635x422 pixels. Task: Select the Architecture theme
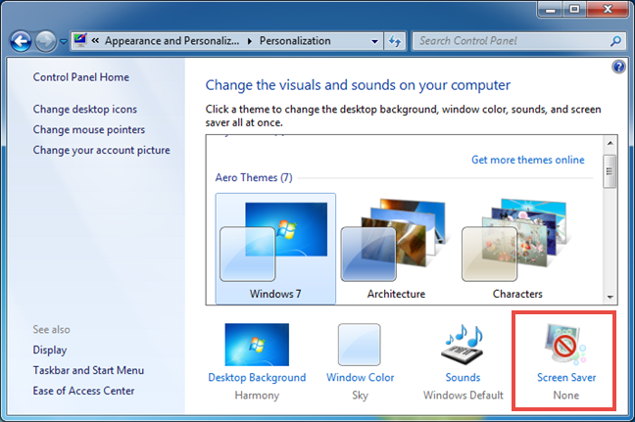396,249
